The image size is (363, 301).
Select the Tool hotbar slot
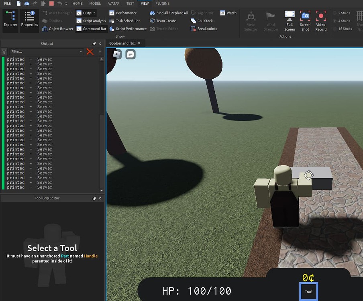pyautogui.click(x=309, y=291)
